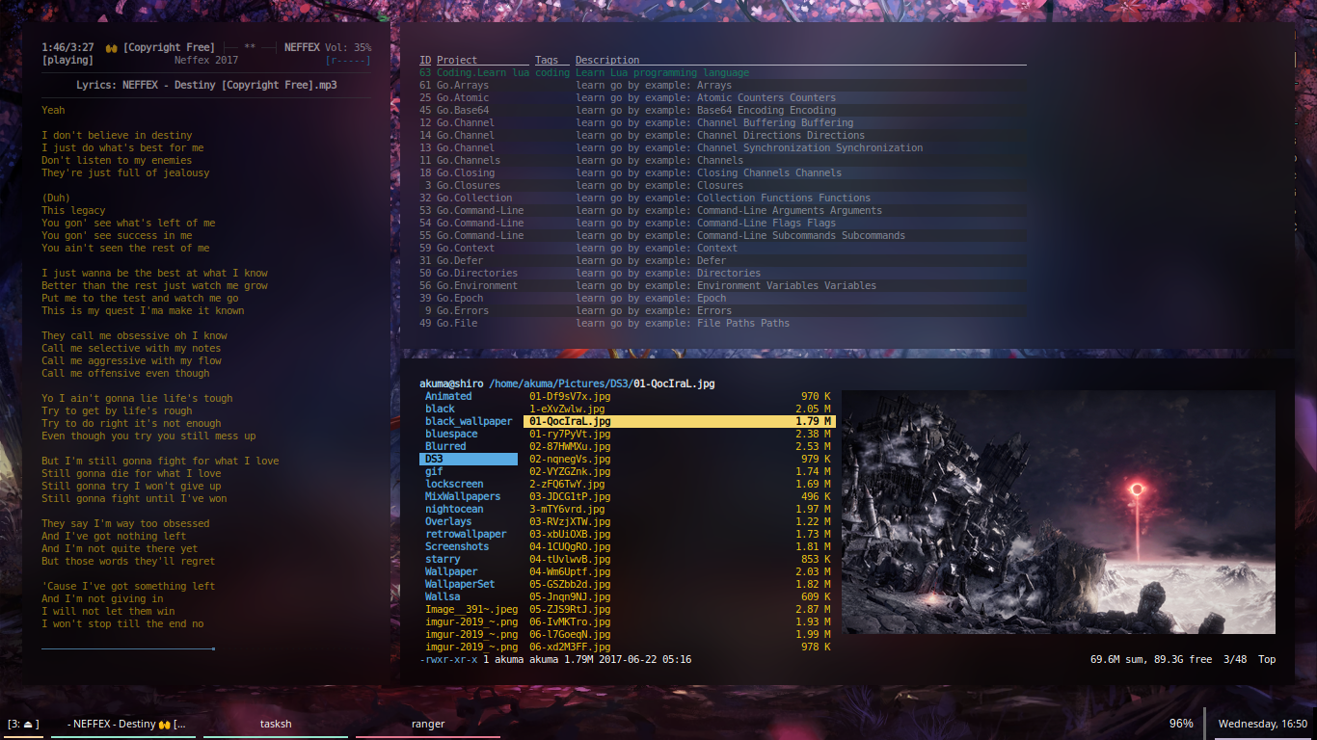
Task: Select file 04-Wm6Uptf.jpg
Action: click(x=679, y=571)
